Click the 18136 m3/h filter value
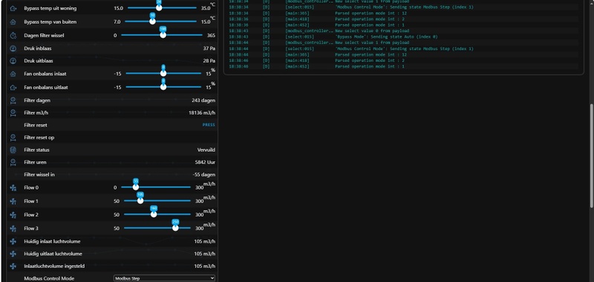Screen dimensions: 594x282 pyautogui.click(x=202, y=113)
